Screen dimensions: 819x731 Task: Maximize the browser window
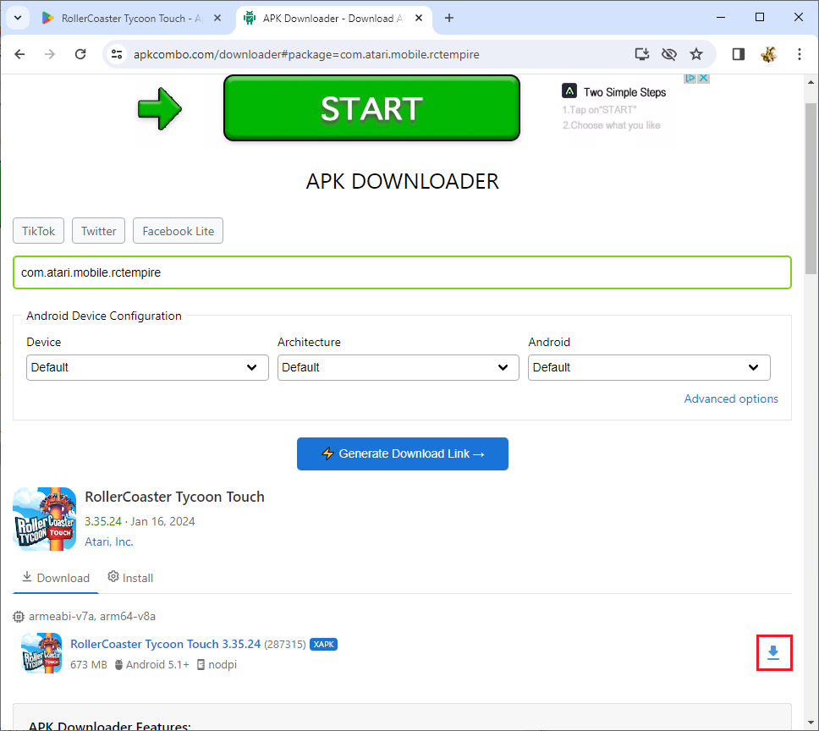click(x=760, y=17)
